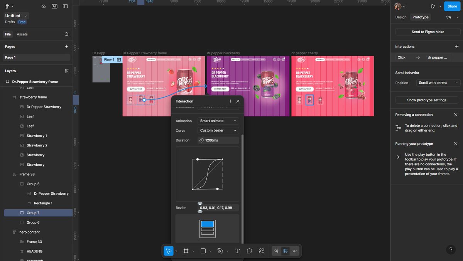This screenshot has width=463, height=261.
Task: Open the Actions components tool
Action: pos(262,251)
